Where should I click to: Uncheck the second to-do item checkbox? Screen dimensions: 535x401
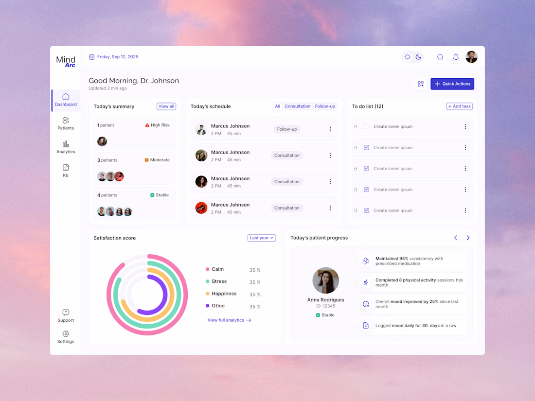pyautogui.click(x=366, y=148)
